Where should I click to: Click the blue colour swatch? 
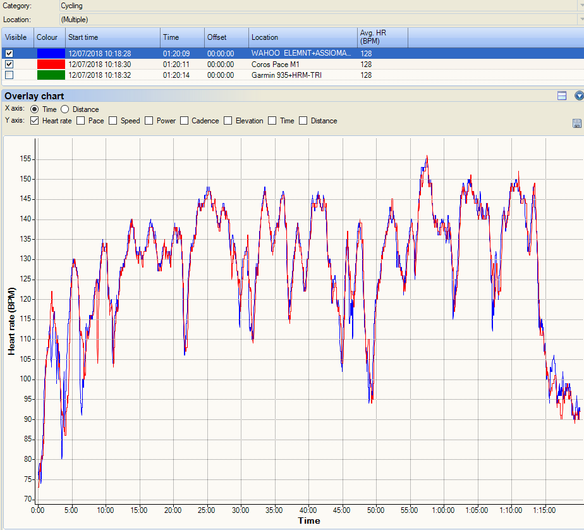click(51, 54)
